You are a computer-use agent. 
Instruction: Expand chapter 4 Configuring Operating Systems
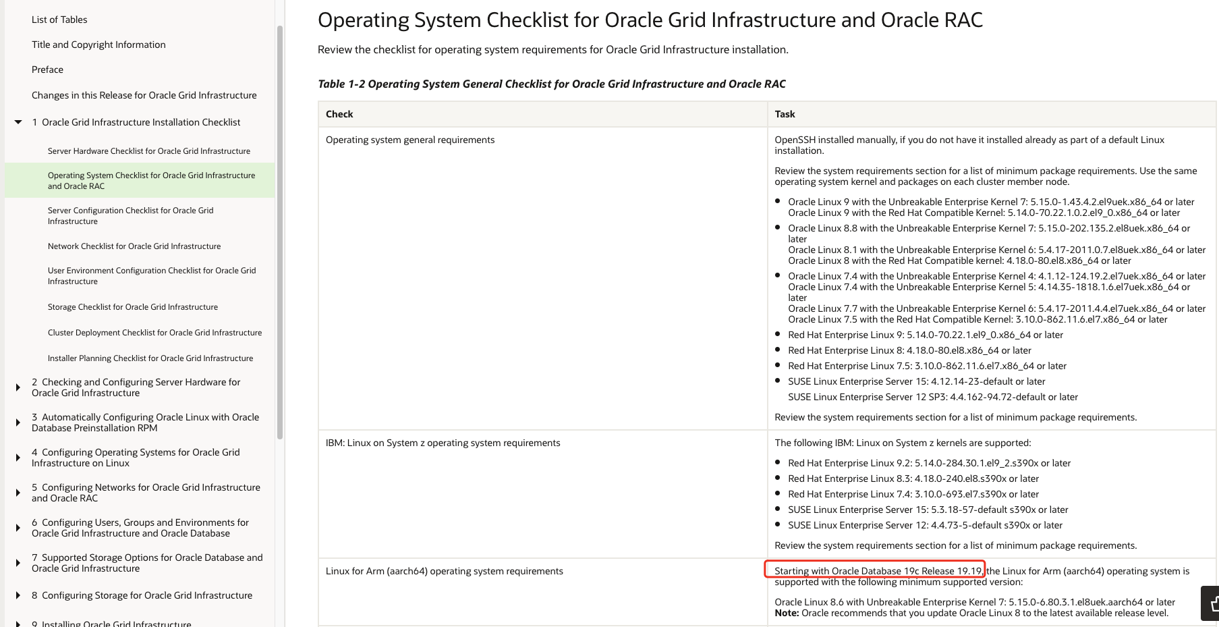pos(18,458)
